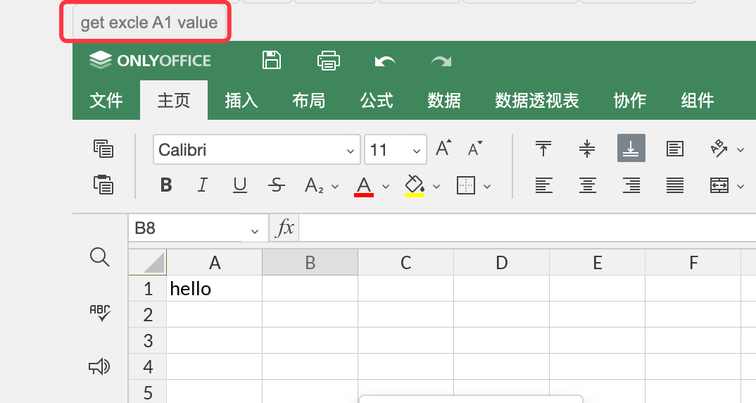
Task: Select cell A1 containing hello
Action: click(x=214, y=289)
